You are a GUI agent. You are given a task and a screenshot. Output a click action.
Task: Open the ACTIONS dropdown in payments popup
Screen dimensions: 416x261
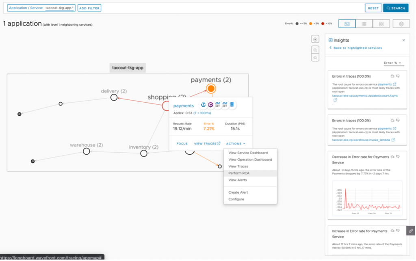236,143
